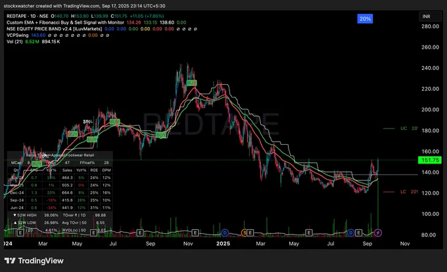Open the E earnings marker just before Sep 2024
Screen dimensions: 447x272
tap(140, 233)
